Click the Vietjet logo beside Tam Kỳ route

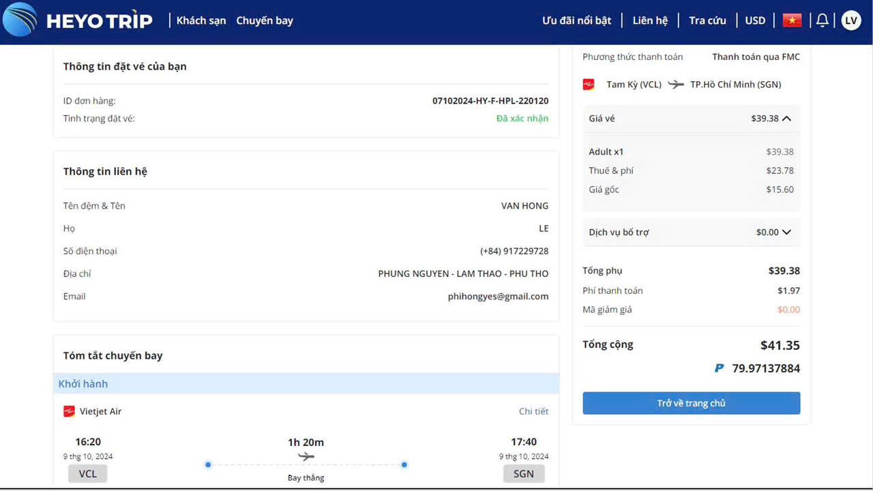click(x=589, y=85)
